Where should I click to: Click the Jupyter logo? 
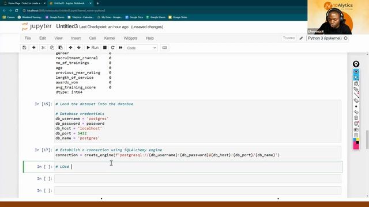tap(36, 26)
